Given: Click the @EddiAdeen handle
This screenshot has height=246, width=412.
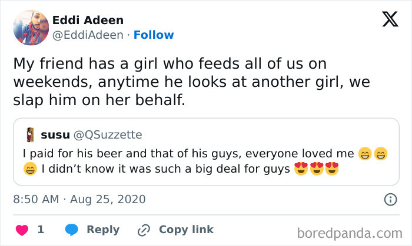Looking at the screenshot, I should pyautogui.click(x=88, y=35).
